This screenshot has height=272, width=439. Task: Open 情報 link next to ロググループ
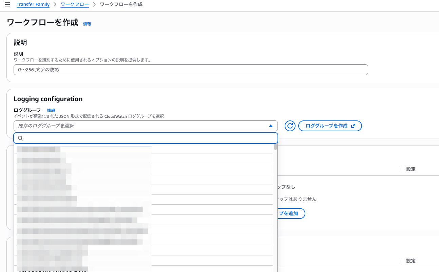(x=51, y=110)
